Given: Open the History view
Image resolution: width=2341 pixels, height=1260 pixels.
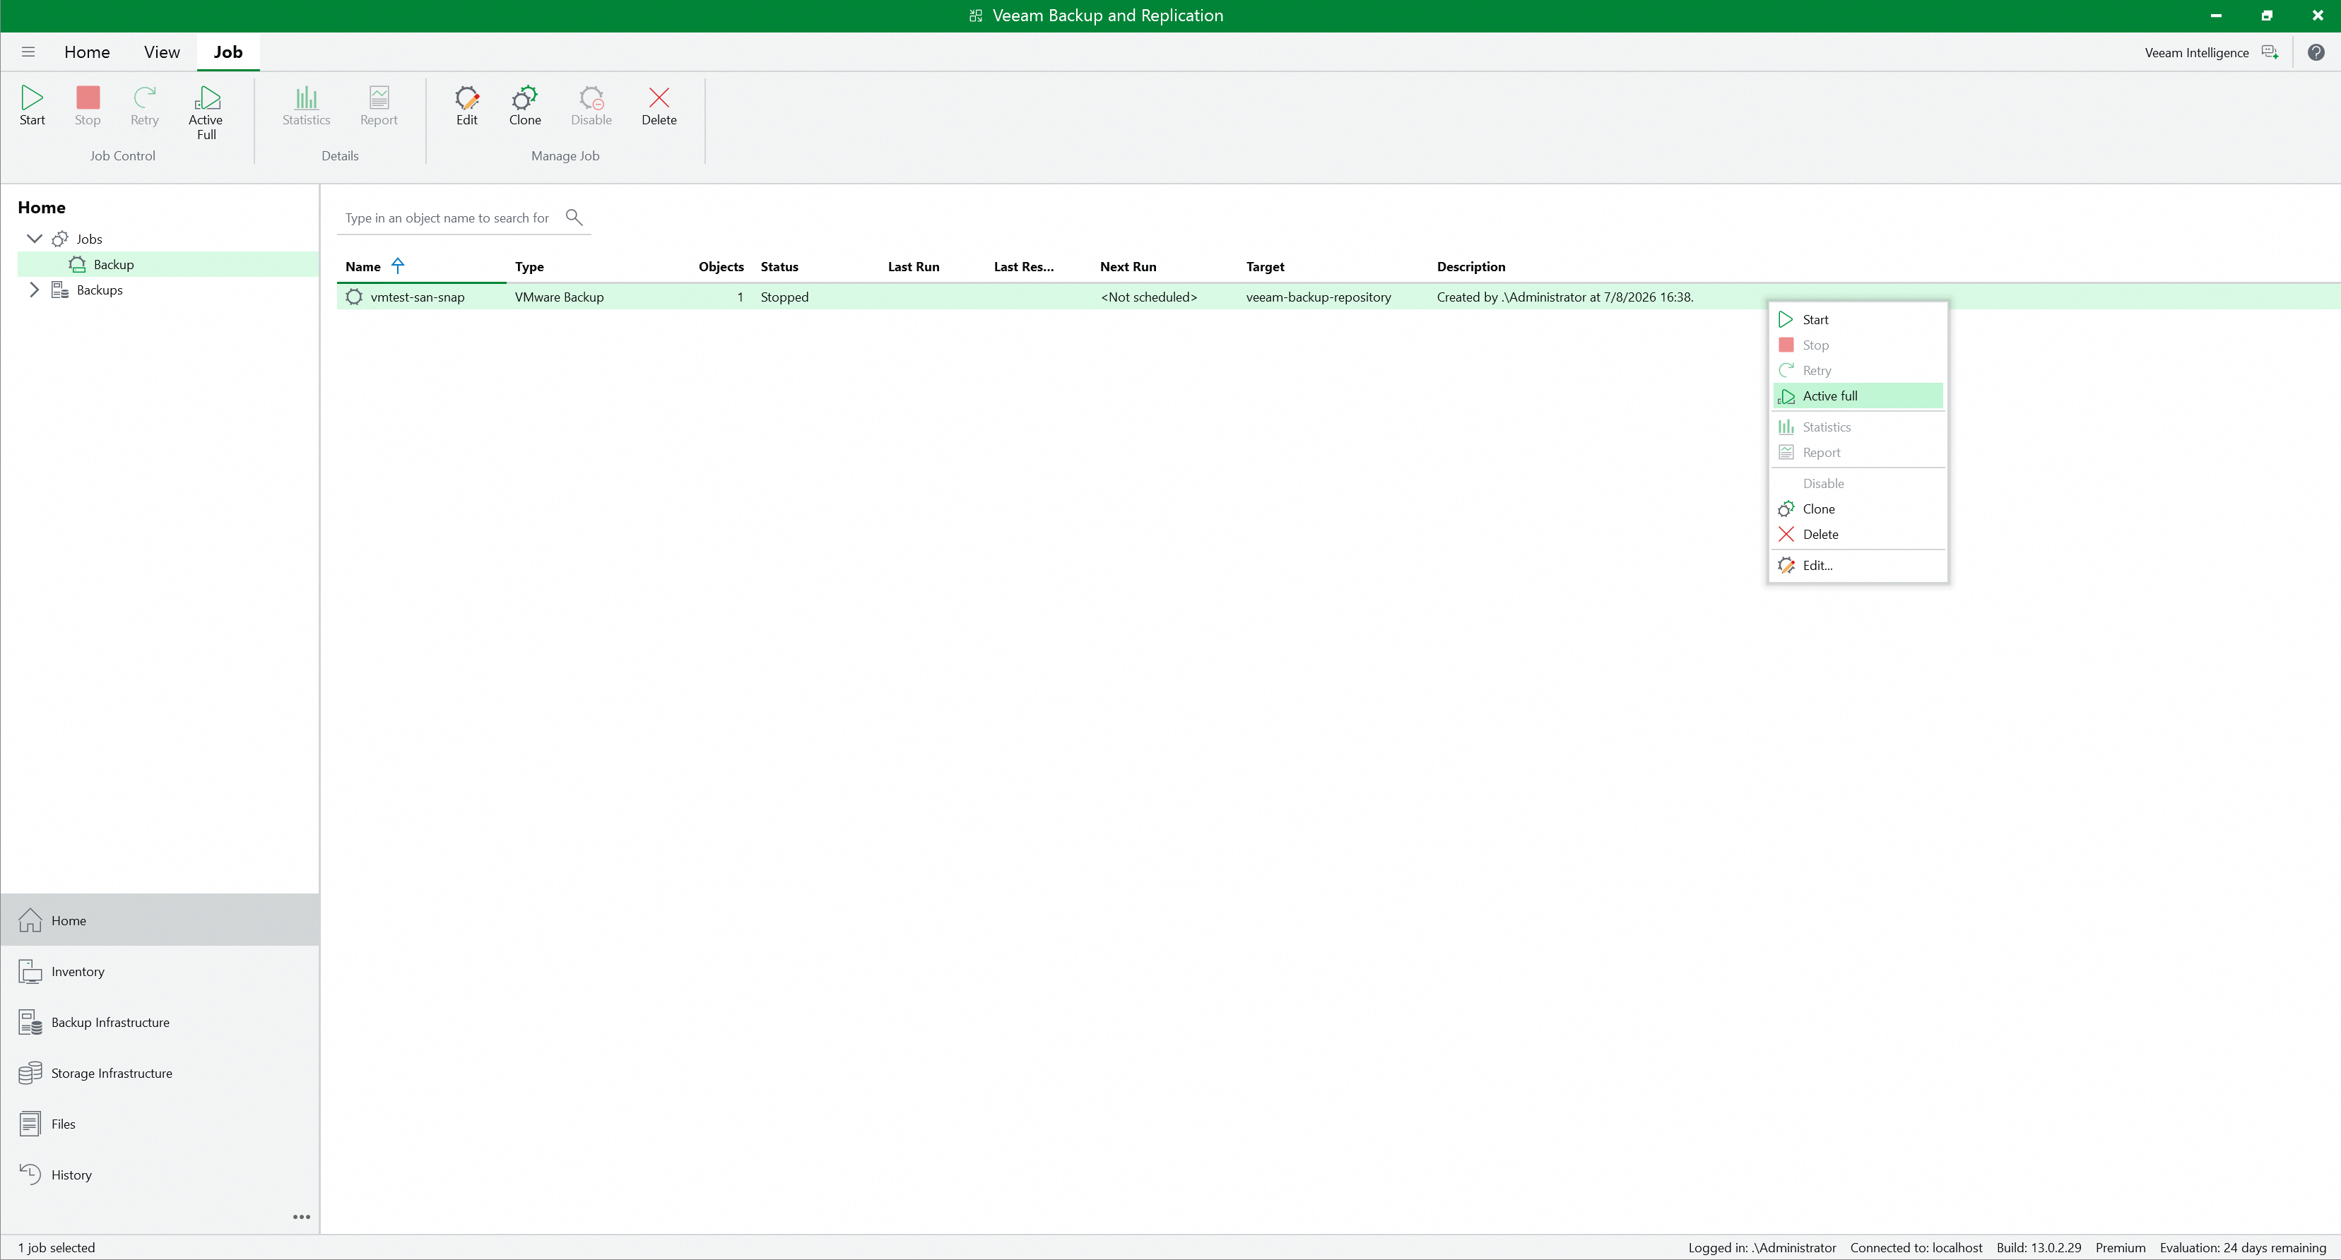Looking at the screenshot, I should (160, 1175).
